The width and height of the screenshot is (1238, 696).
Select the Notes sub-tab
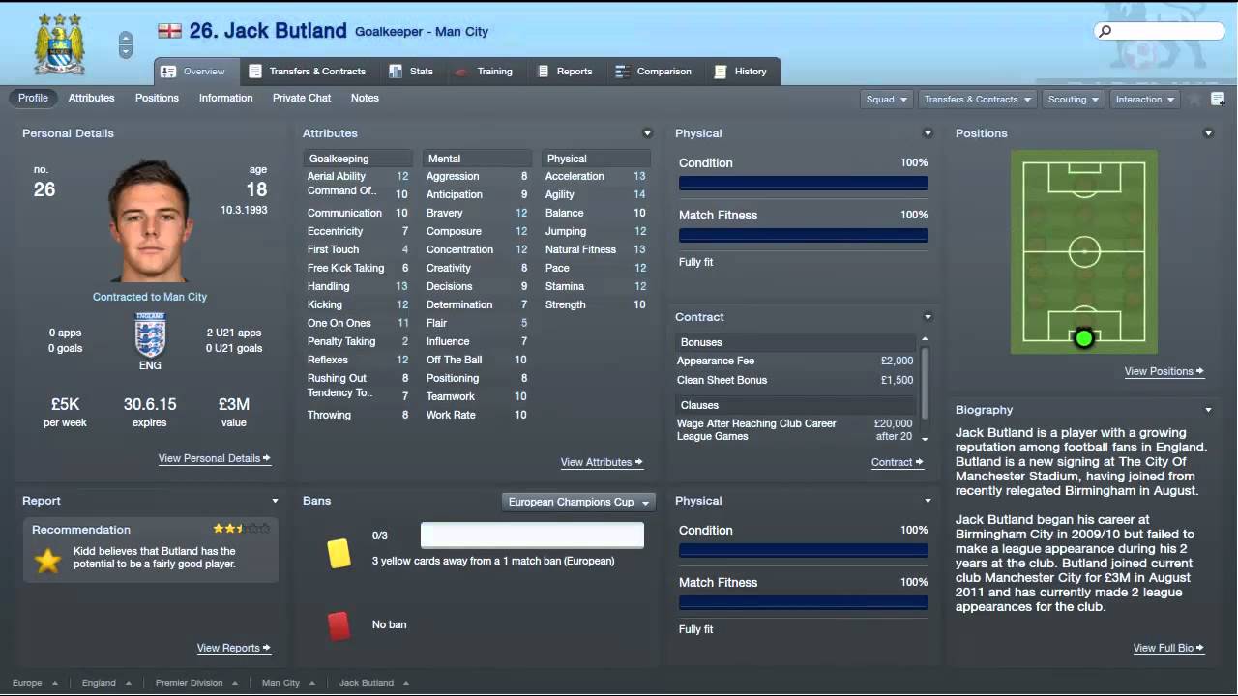click(365, 98)
